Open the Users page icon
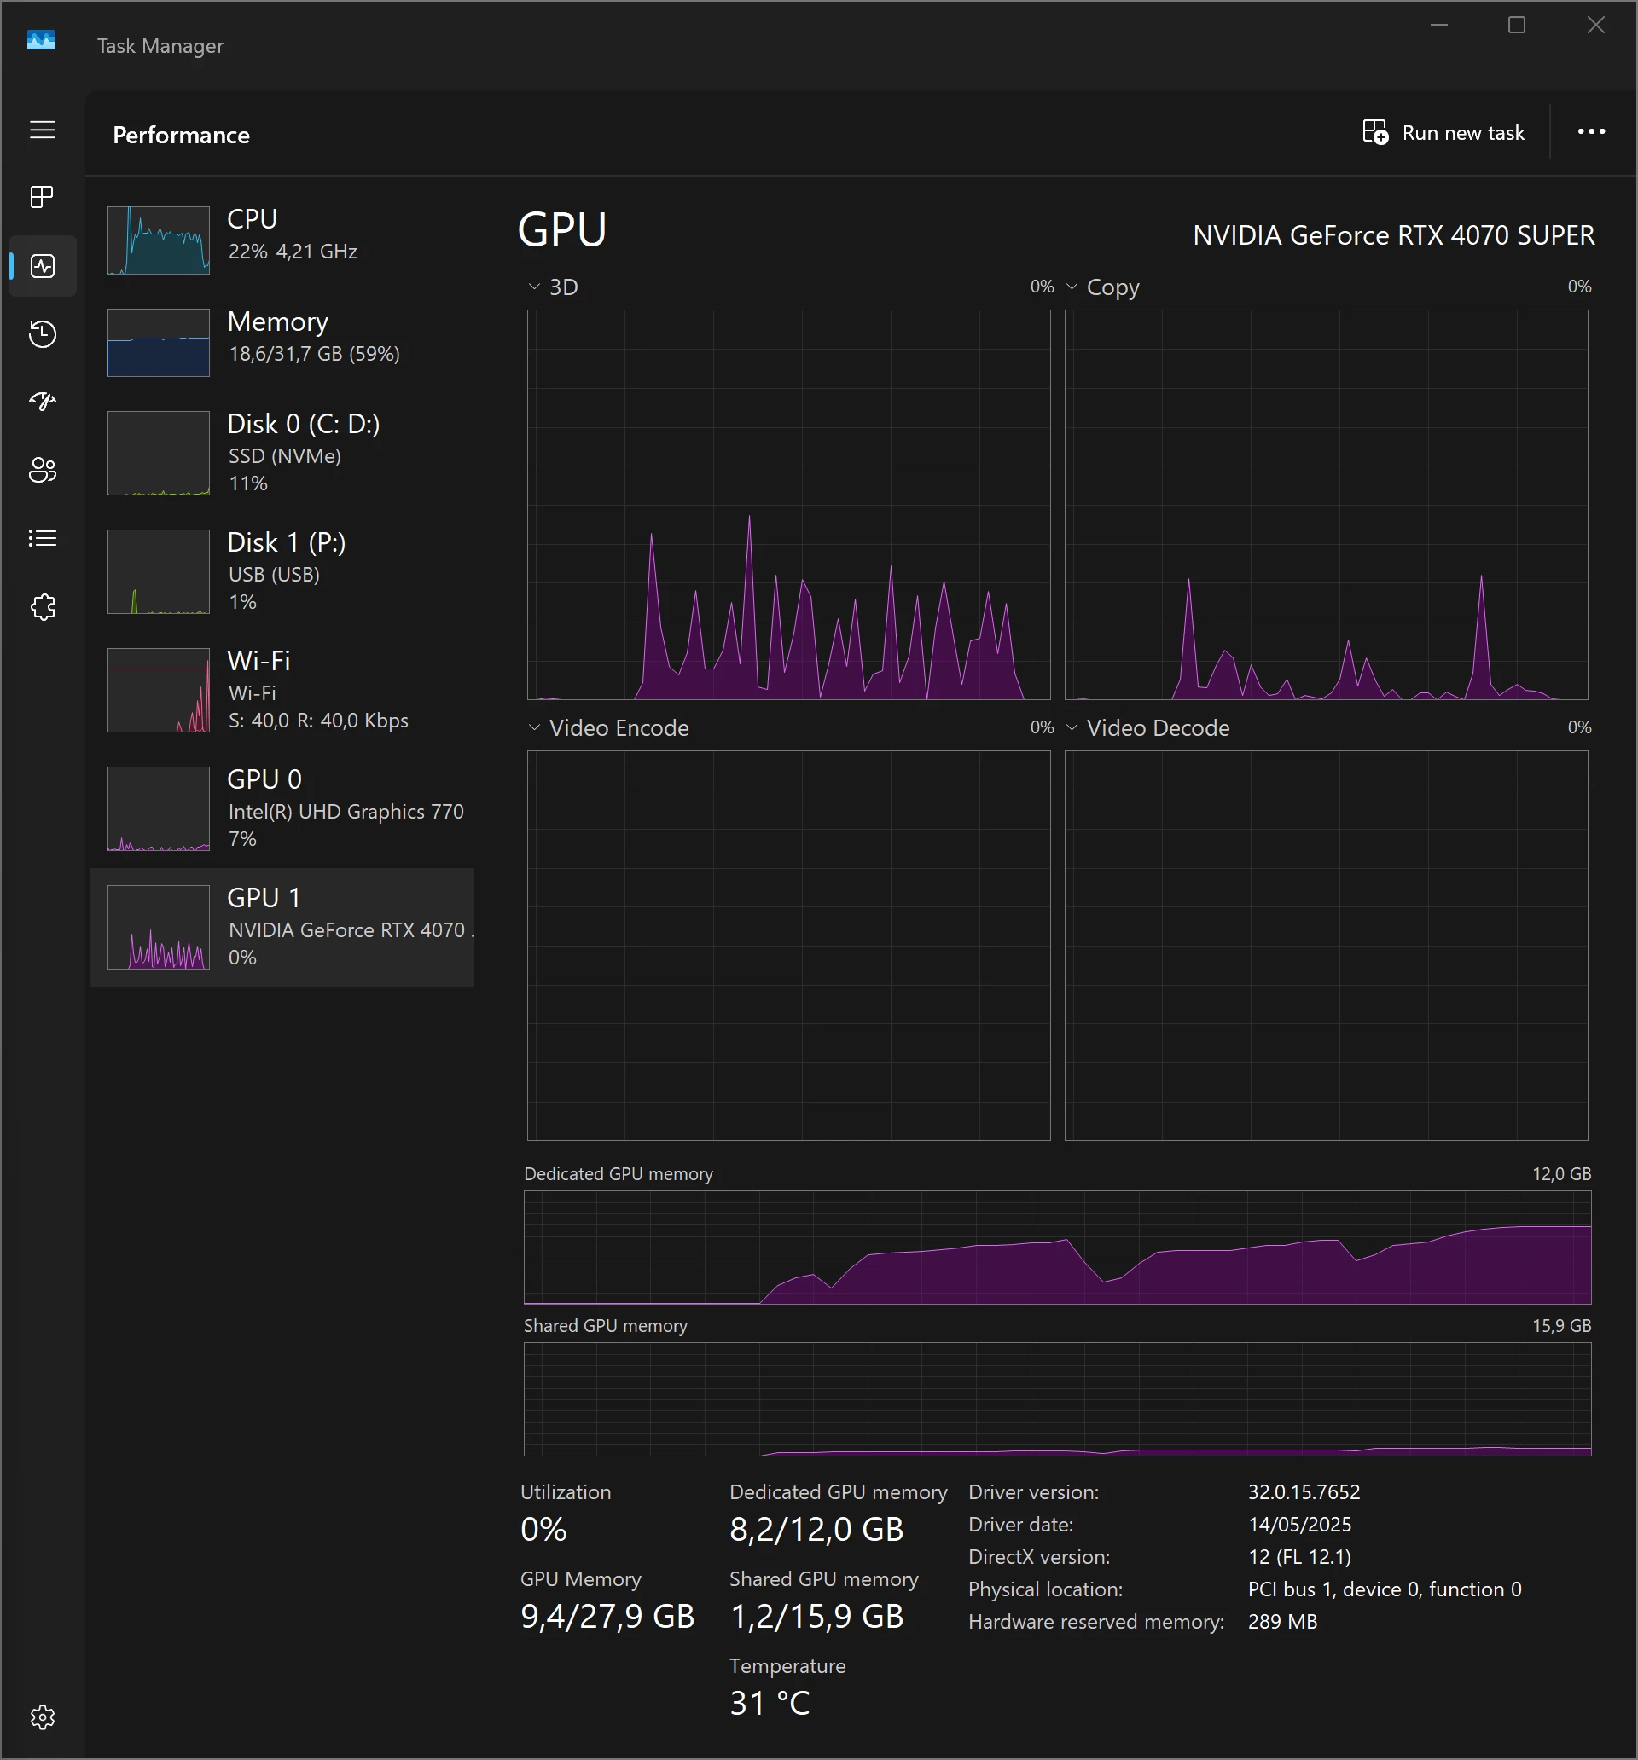The image size is (1638, 1760). tap(43, 470)
